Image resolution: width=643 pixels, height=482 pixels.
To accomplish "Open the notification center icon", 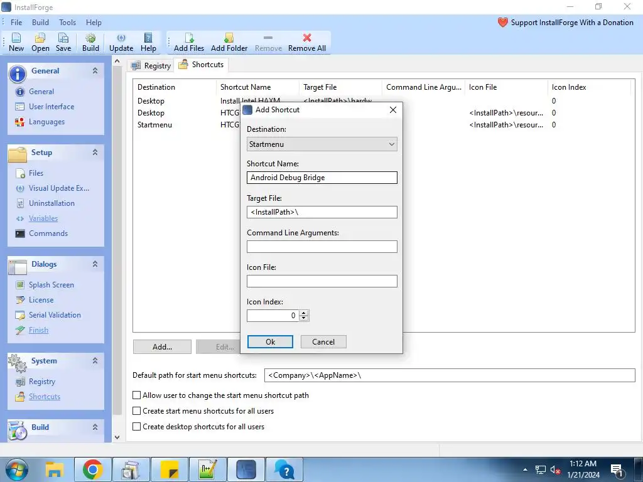I will tap(617, 469).
